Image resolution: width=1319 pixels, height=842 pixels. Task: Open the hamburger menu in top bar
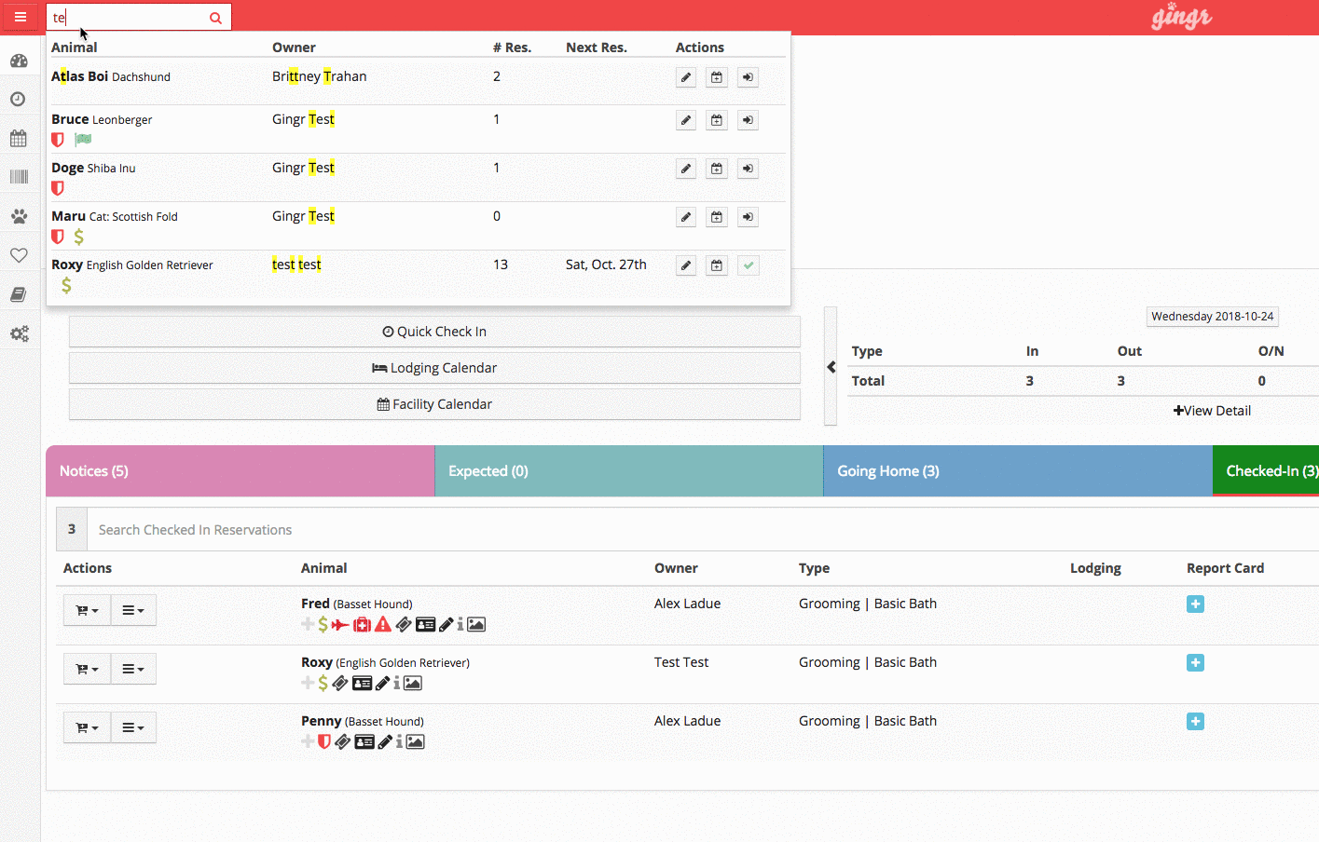point(20,17)
